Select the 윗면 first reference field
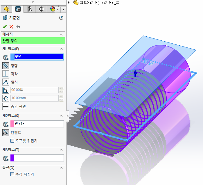203x185 pixels. 39,57
